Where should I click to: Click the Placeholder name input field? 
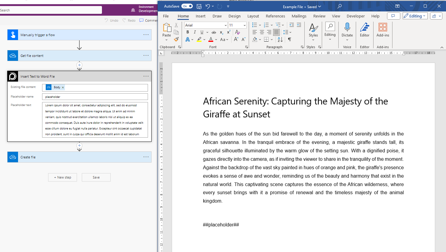click(95, 97)
